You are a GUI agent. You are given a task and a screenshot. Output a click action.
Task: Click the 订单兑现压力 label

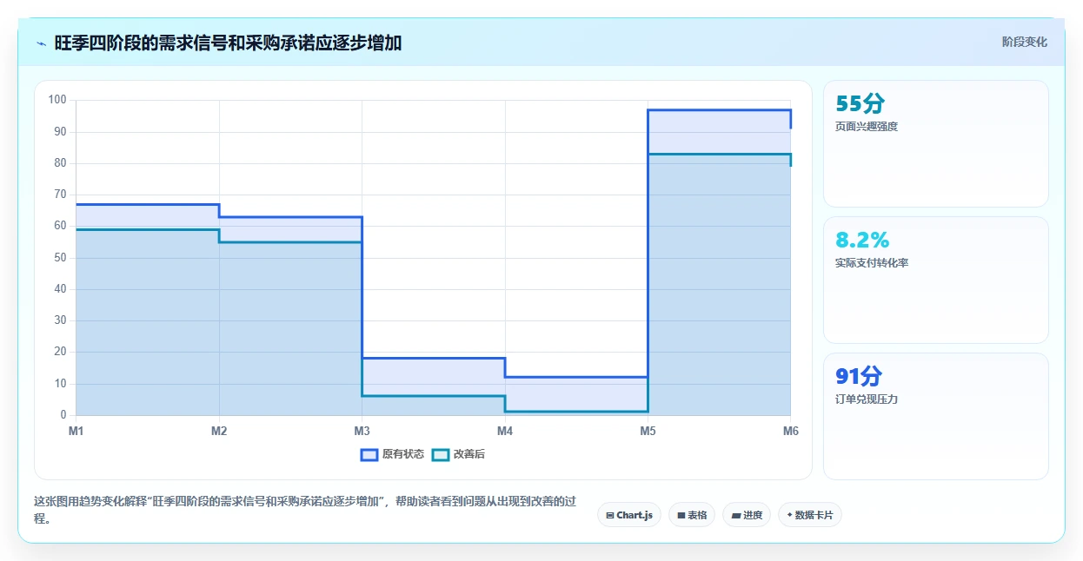pyautogui.click(x=867, y=399)
